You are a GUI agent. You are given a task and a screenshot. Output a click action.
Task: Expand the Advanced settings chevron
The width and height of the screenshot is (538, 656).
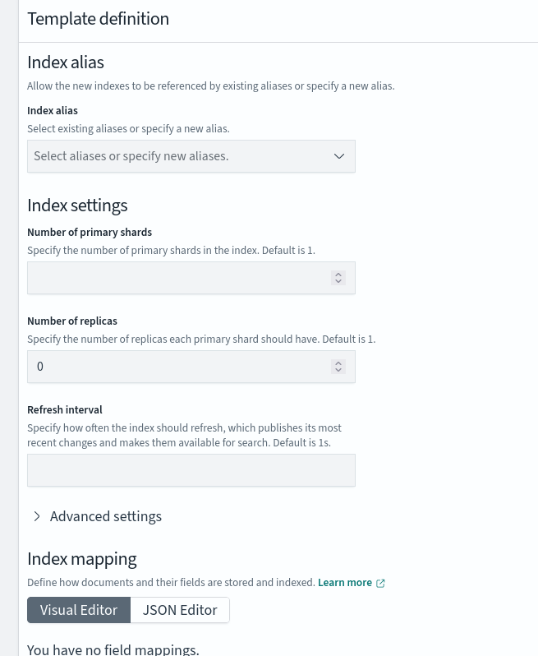(x=37, y=516)
